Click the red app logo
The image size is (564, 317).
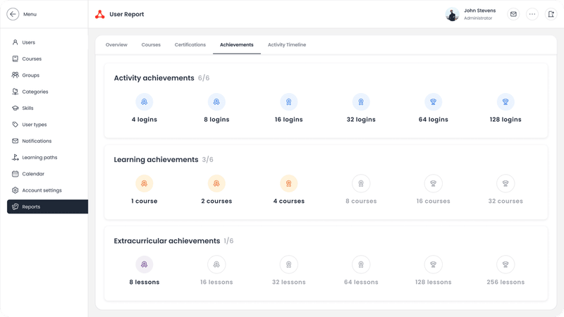(x=99, y=14)
